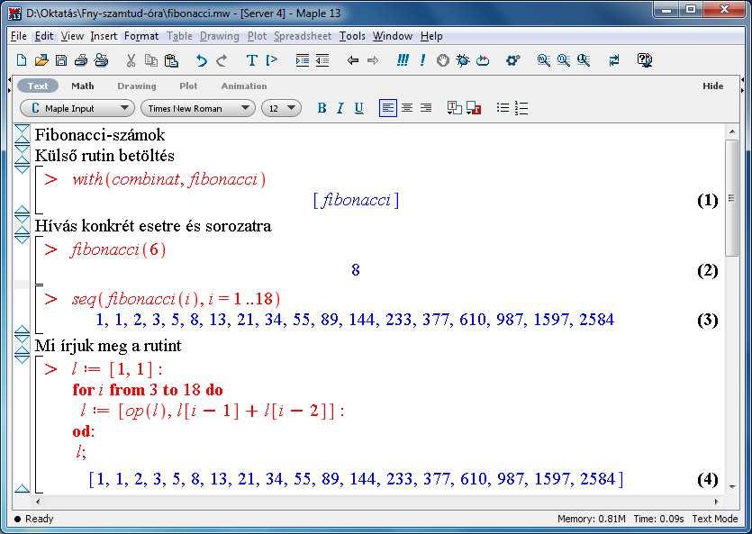The image size is (752, 534).
Task: Click the horizontal scrollbar right arrow
Action: tap(717, 502)
